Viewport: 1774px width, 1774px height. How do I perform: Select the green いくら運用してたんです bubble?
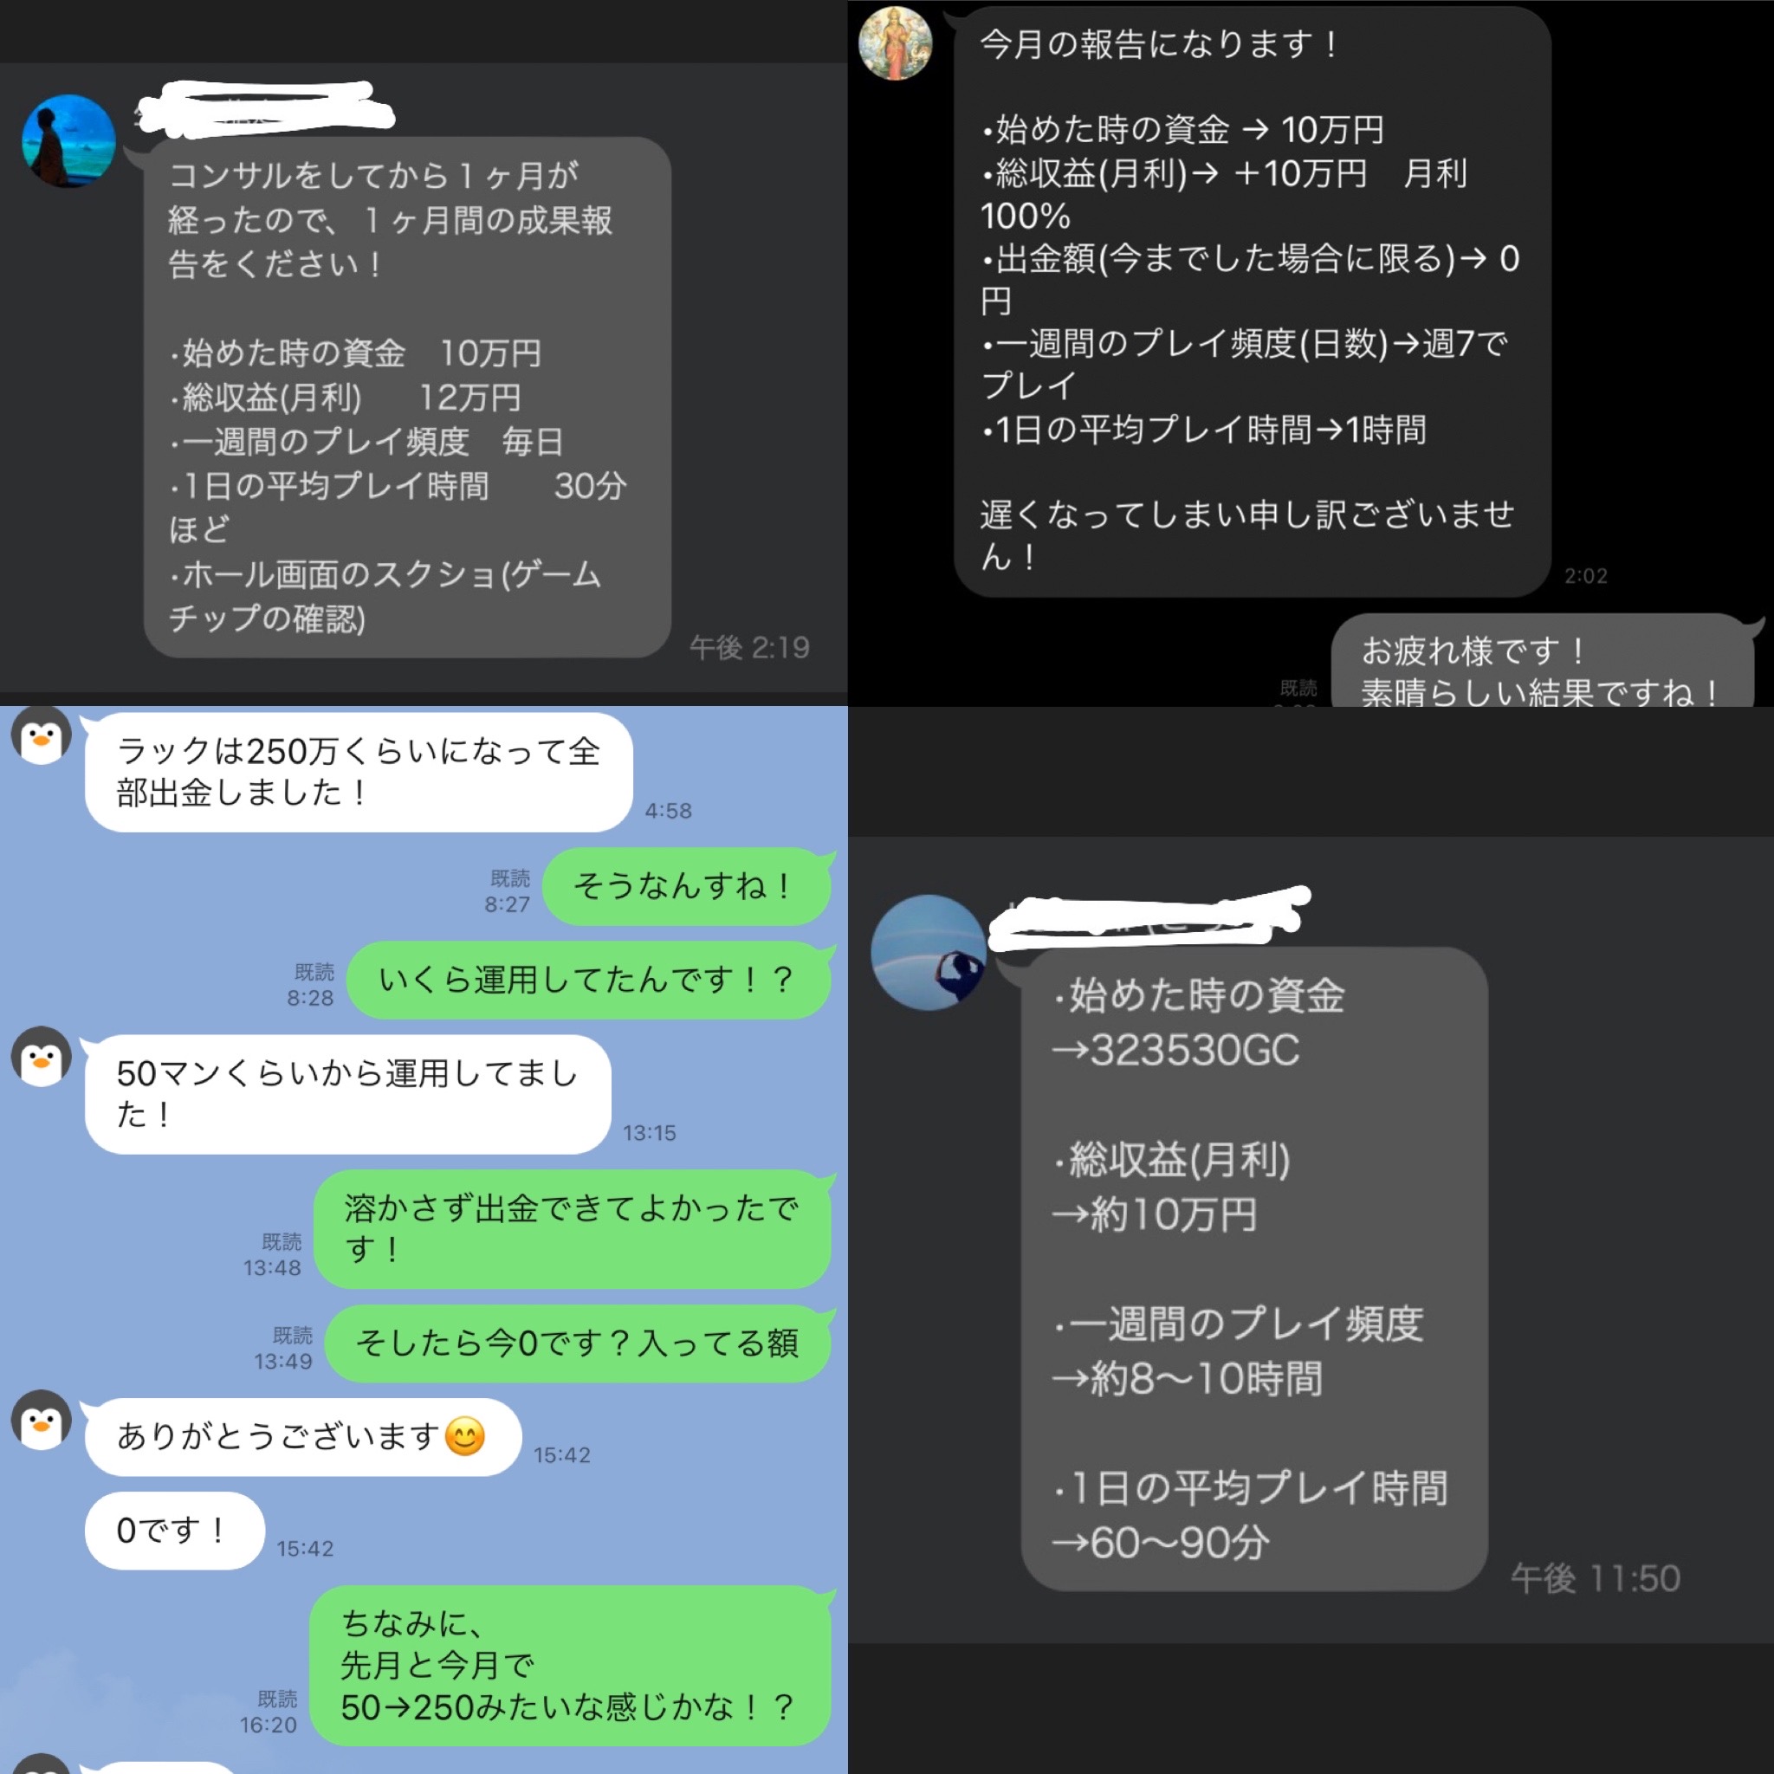[x=588, y=980]
